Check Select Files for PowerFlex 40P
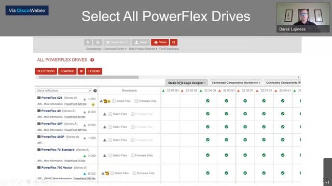Screen dimensions: 332x186 click(110, 127)
